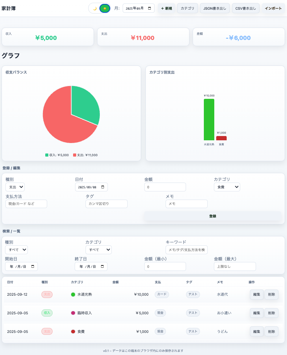Open calendar picker in month field
287x355 pixels.
click(x=149, y=9)
